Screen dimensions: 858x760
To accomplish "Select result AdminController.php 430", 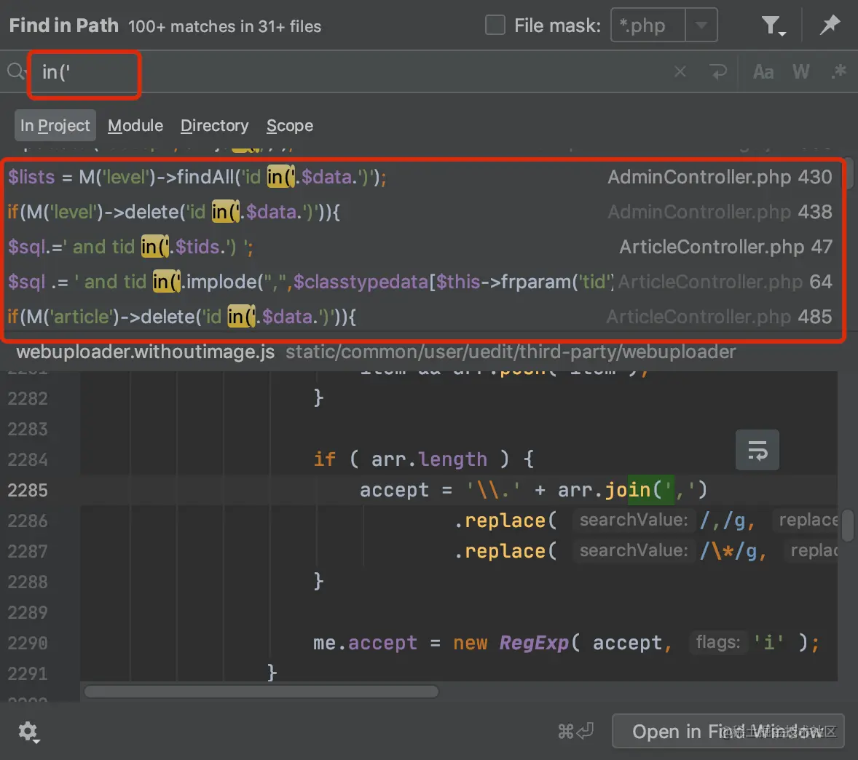I will 420,177.
